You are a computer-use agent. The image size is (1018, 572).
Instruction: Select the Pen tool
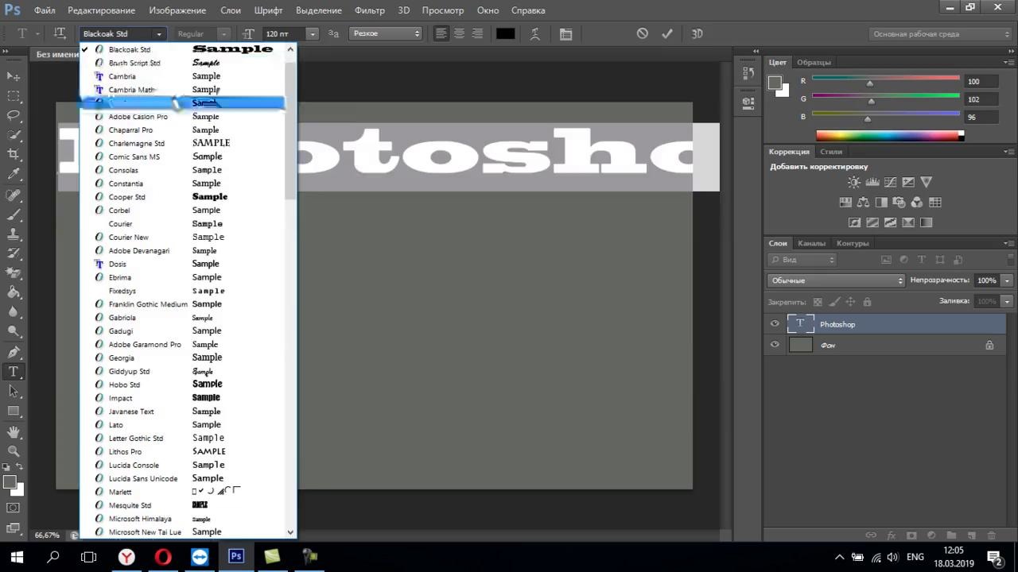click(14, 352)
